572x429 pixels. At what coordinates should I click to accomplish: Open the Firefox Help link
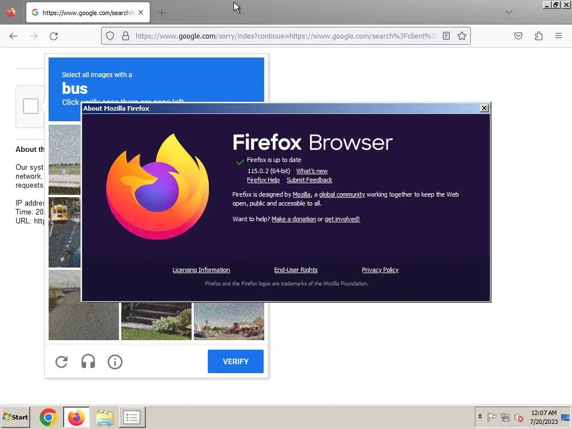(x=263, y=180)
